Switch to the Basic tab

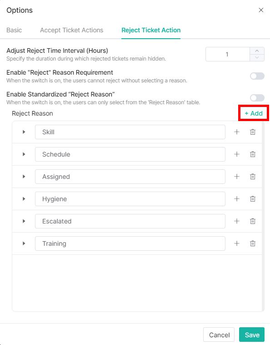[14, 30]
